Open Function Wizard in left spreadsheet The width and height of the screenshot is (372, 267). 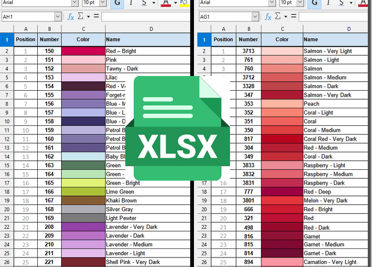point(71,17)
